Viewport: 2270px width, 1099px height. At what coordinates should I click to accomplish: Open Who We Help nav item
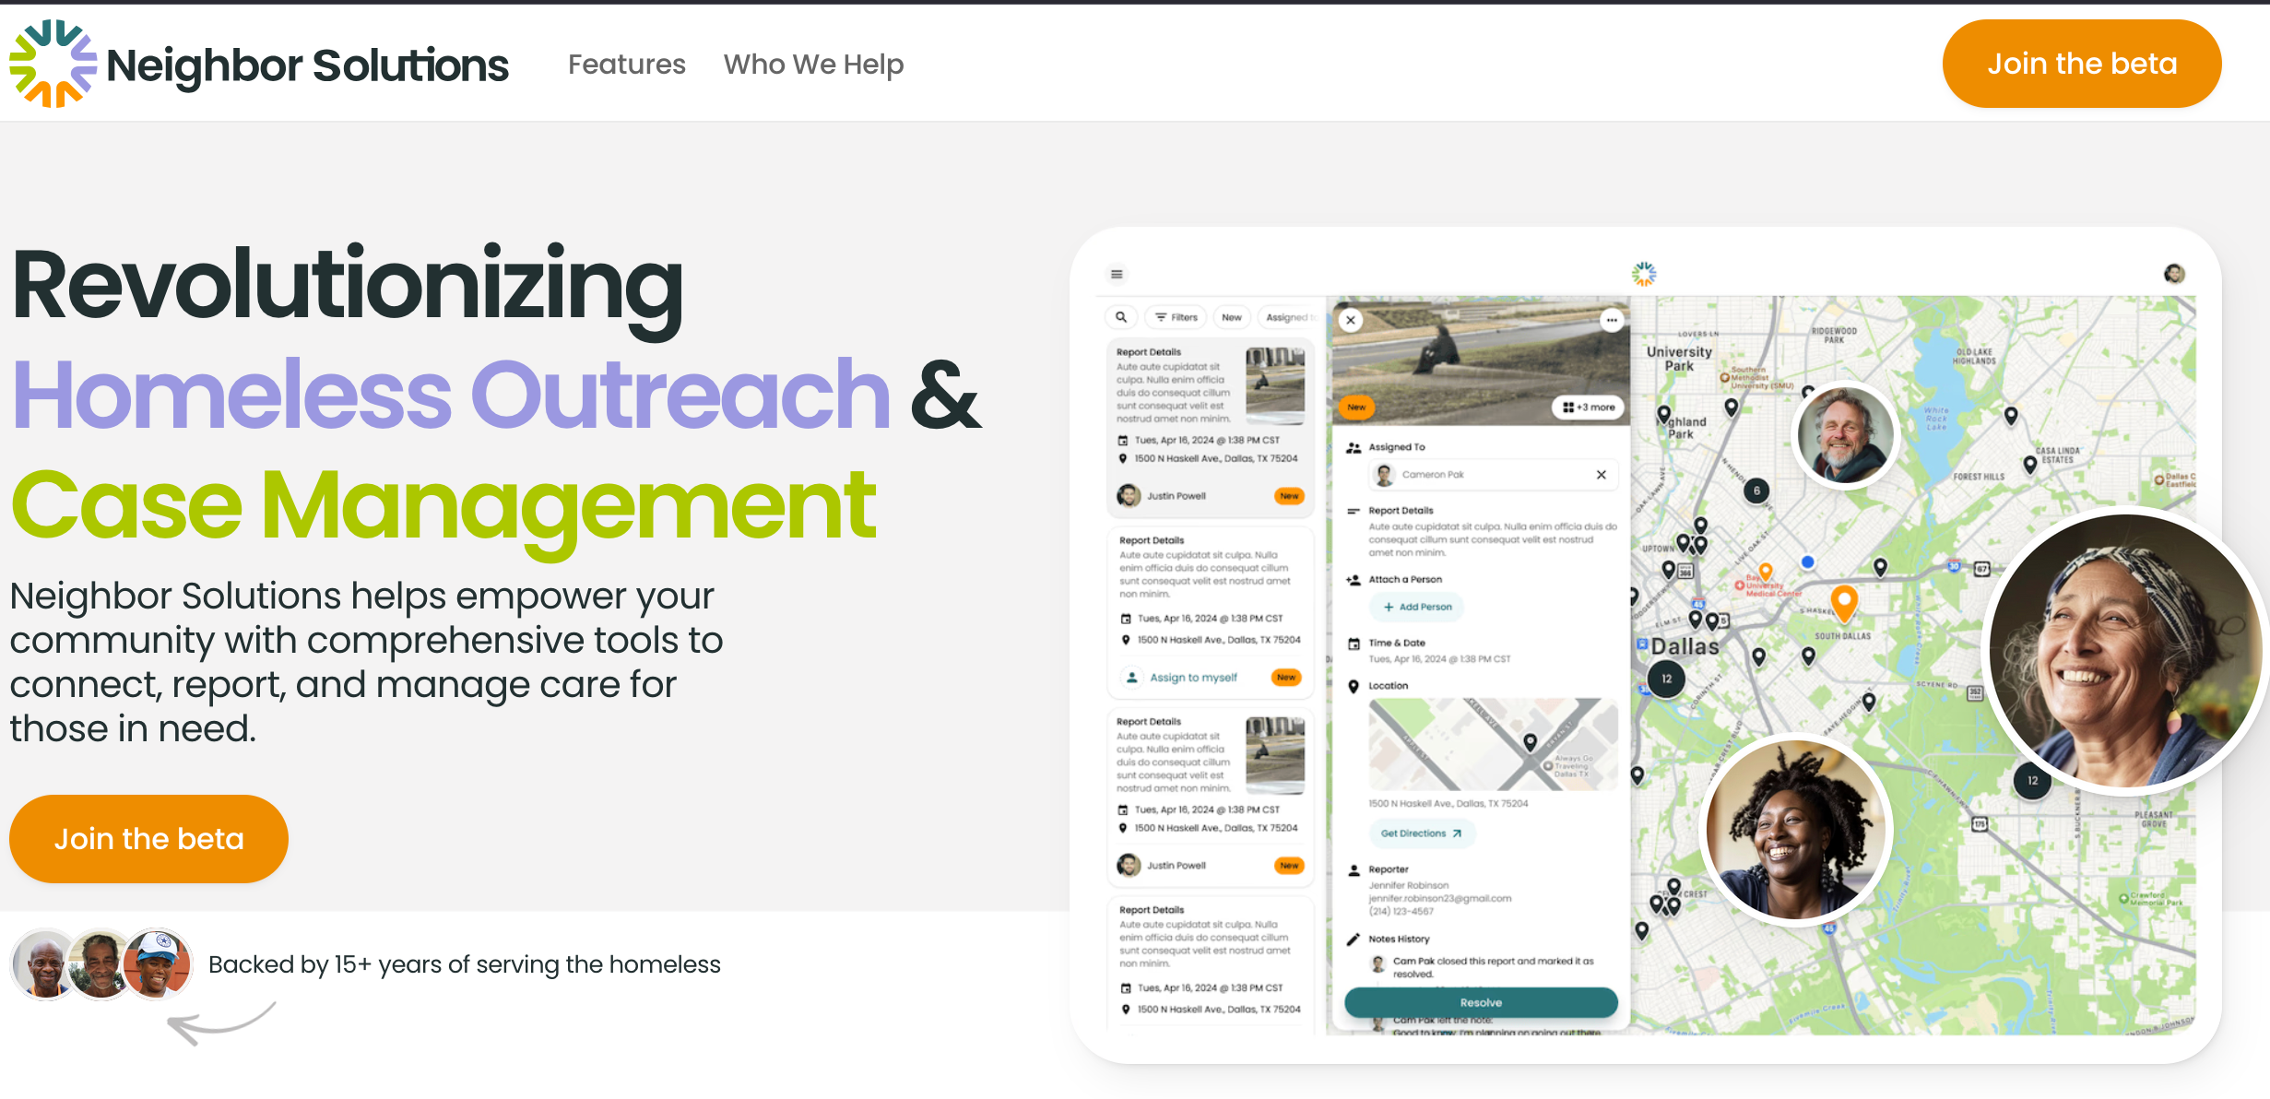[x=813, y=65]
